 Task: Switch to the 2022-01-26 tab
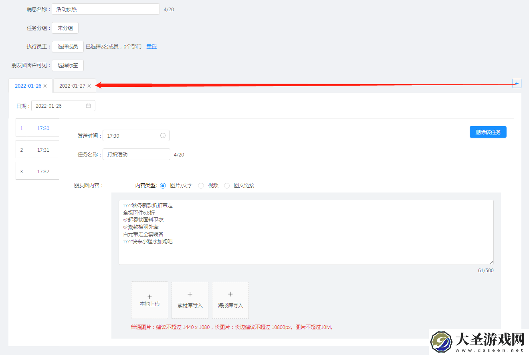28,86
